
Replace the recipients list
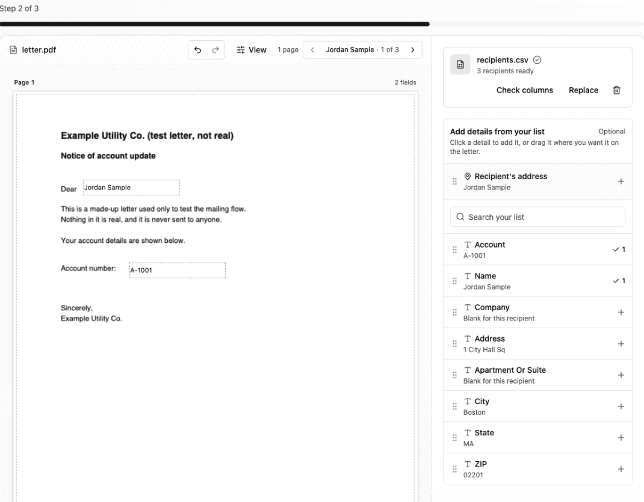point(583,90)
